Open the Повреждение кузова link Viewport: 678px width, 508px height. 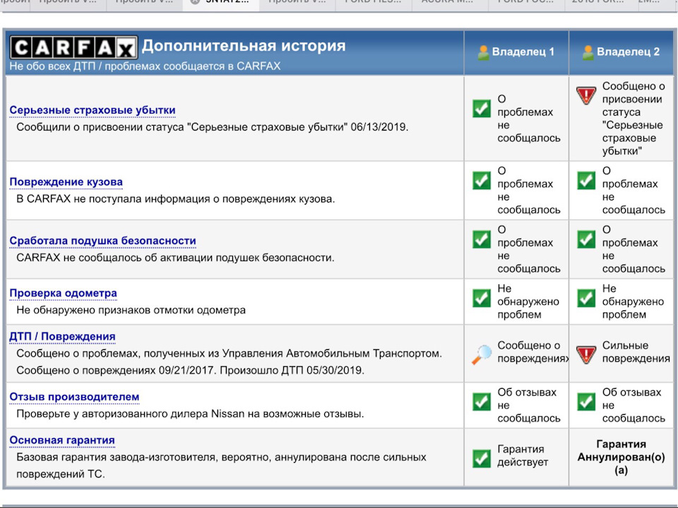(66, 182)
